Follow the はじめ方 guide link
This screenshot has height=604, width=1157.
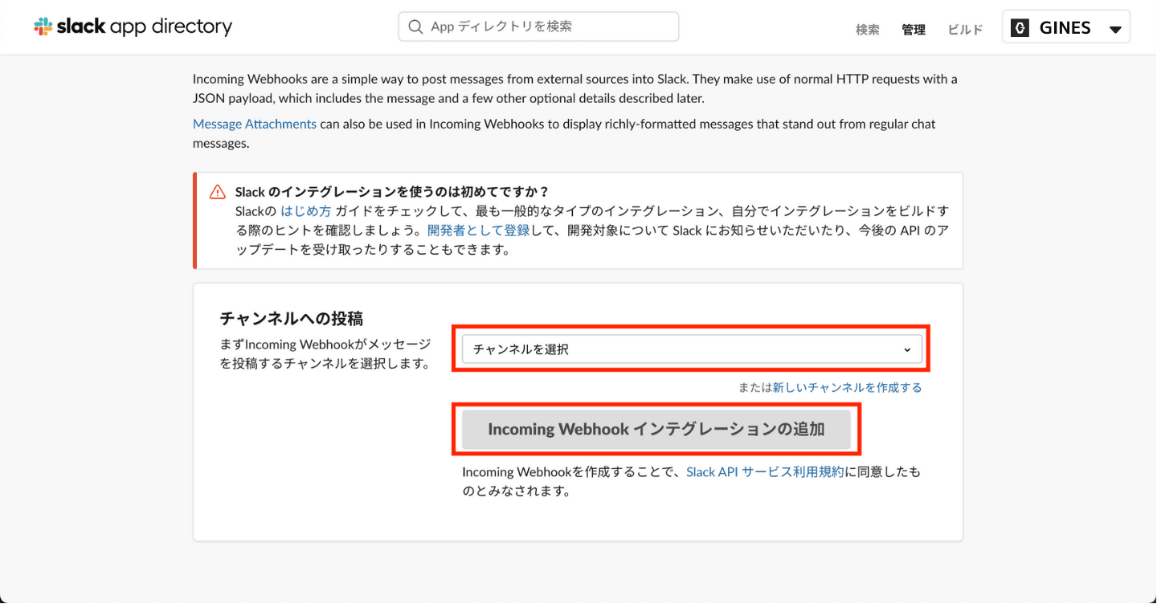(306, 211)
